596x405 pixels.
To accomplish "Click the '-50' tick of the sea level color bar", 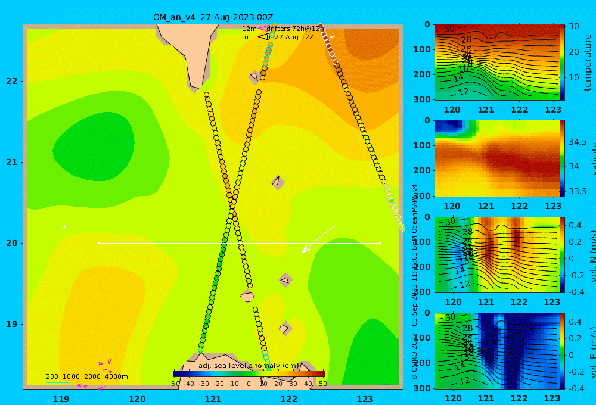I will (175, 384).
